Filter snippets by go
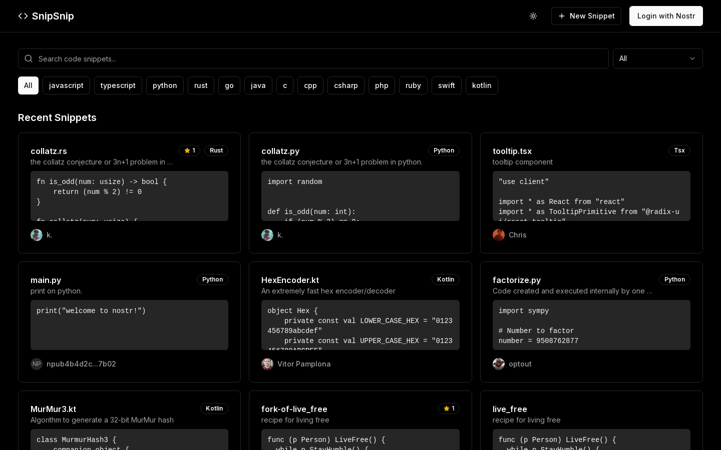 click(229, 85)
